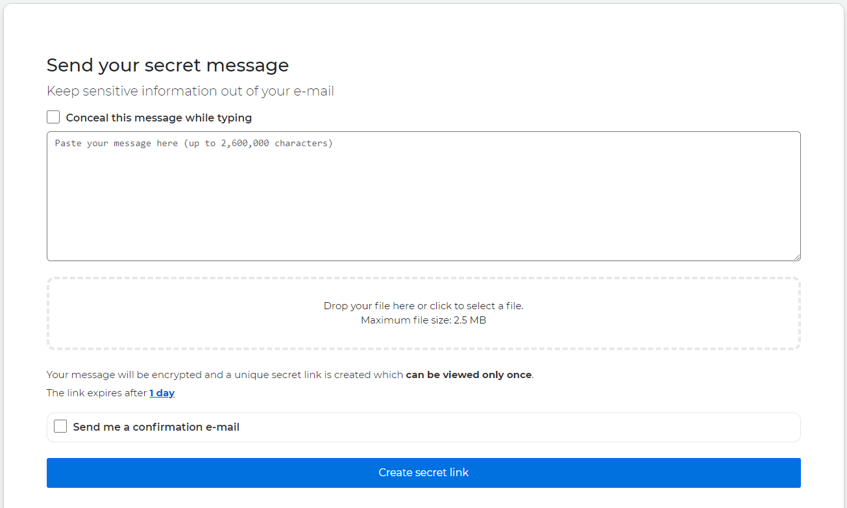Viewport: 847px width, 508px height.
Task: Click the 'Conceal this message while typing' label
Action: coord(158,118)
